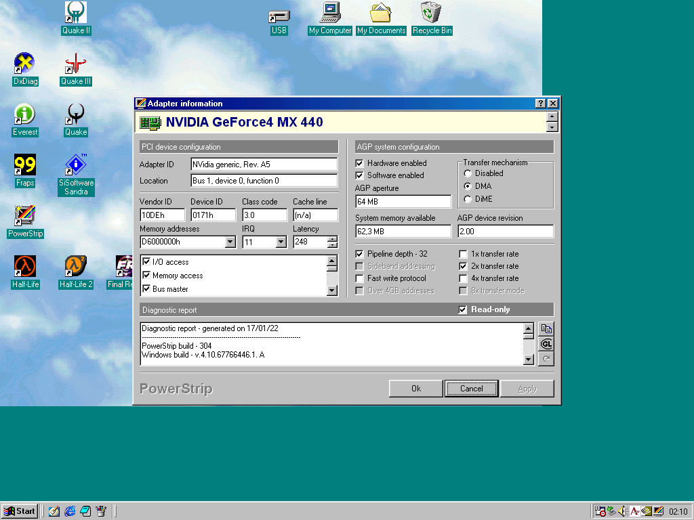Click the OpenGL info icon button

(546, 344)
